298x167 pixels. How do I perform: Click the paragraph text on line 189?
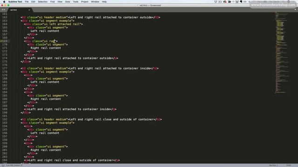[x=69, y=109]
